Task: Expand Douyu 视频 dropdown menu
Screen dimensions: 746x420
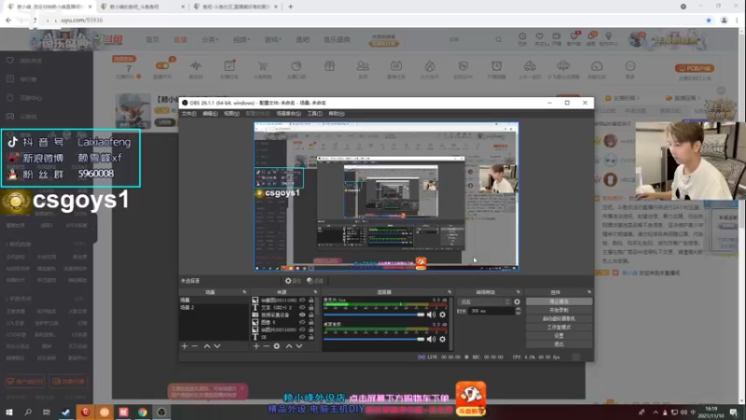Action: click(242, 39)
